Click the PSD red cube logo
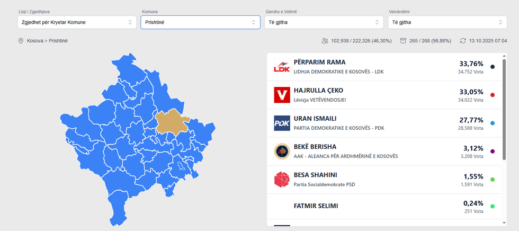Screen dimensions: 519x231 [x=282, y=180]
